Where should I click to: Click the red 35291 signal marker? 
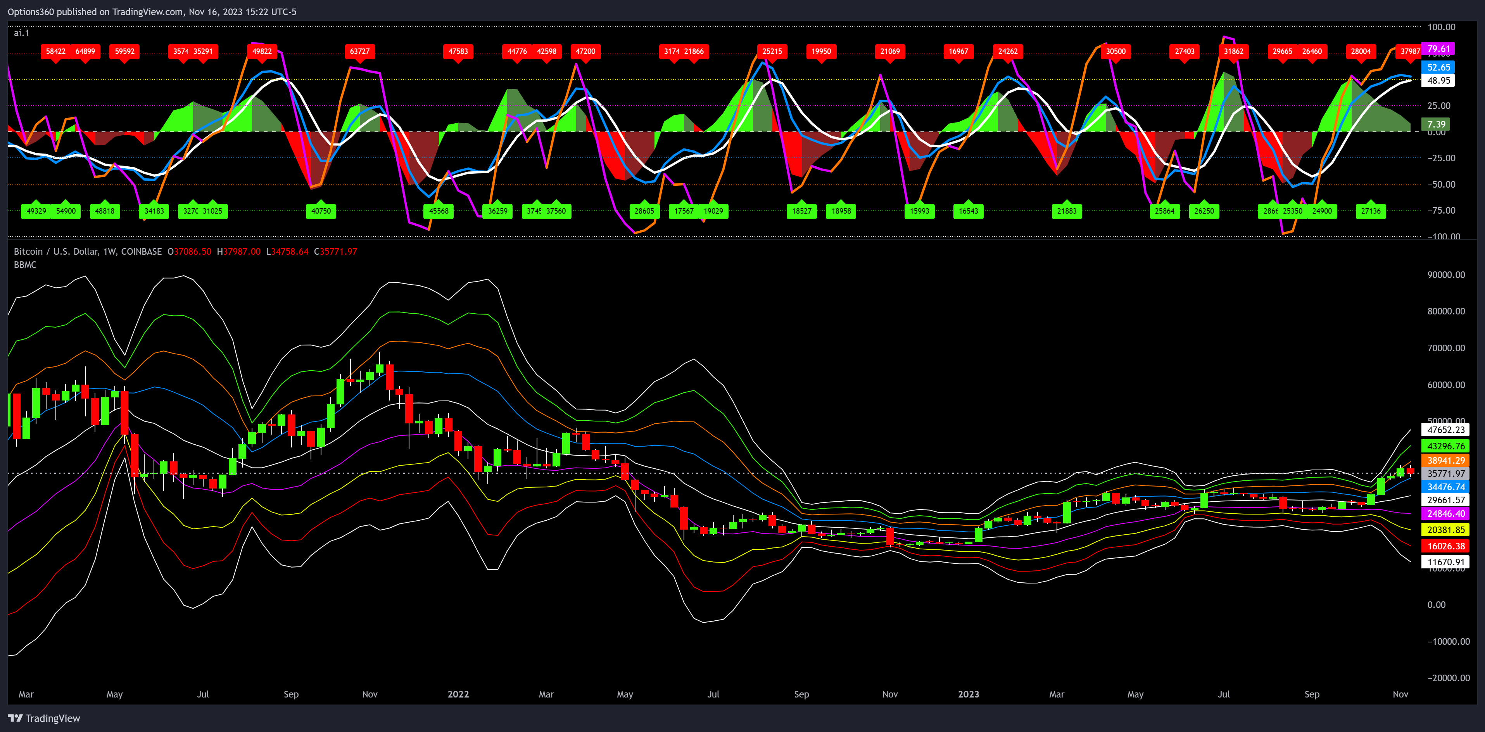pyautogui.click(x=204, y=51)
